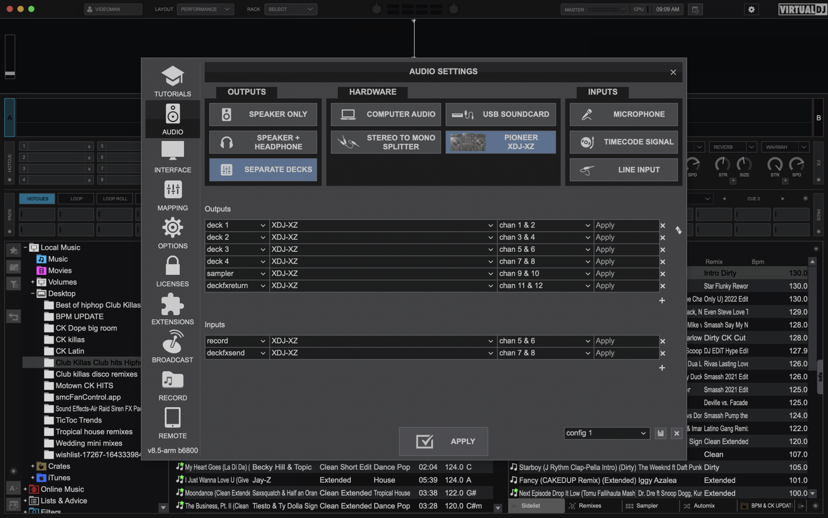Switch to the Loop Roll pads tab

[x=115, y=199]
